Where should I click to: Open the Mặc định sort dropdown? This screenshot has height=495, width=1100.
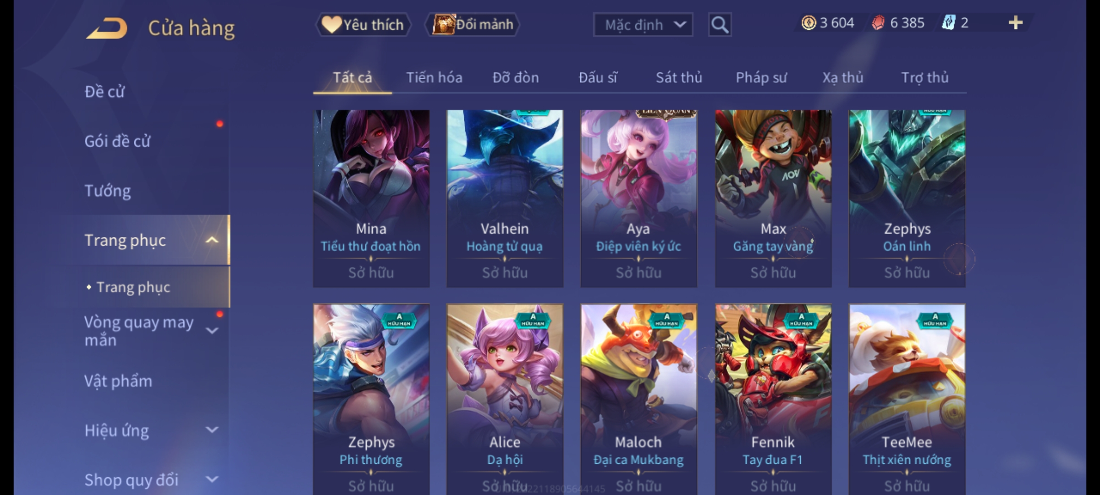643,25
